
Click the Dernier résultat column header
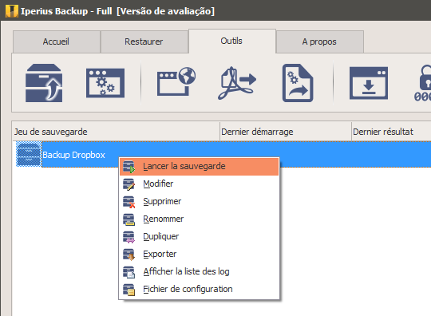(x=391, y=132)
